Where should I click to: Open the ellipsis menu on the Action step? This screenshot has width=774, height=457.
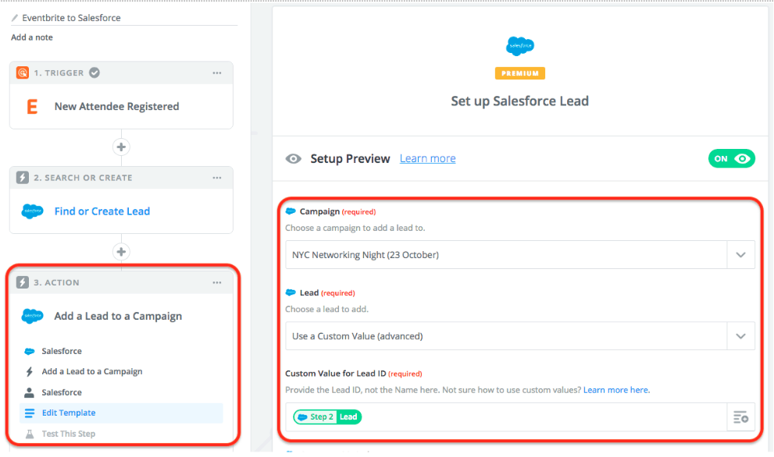click(216, 283)
